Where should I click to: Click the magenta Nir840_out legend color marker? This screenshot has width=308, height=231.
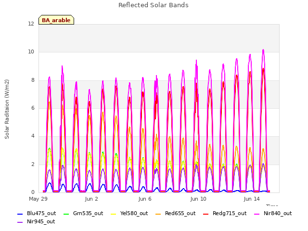[257, 214]
